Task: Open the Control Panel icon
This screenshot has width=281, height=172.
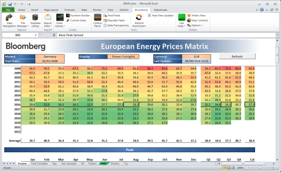Action: pyautogui.click(x=97, y=21)
